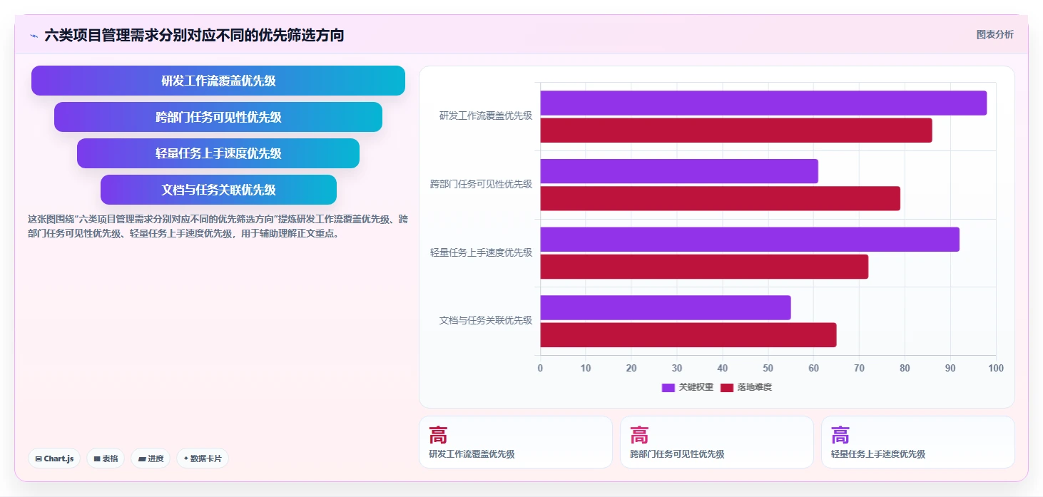
Task: Click the 进度 tag
Action: 151,458
